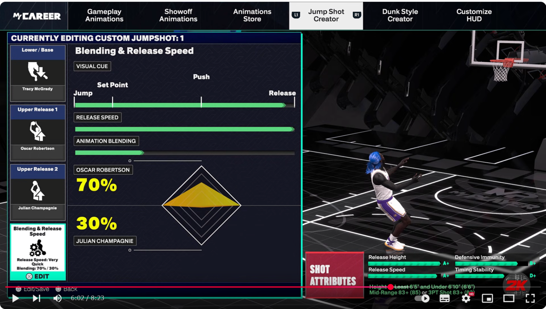Screen dimensions: 546x309
Task: Click the VISUAL CUE label
Action: coord(92,66)
